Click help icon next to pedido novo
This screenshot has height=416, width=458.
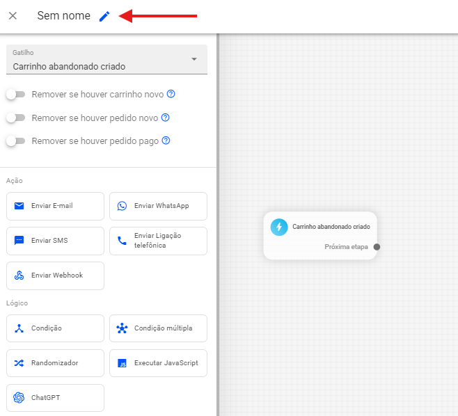[165, 118]
